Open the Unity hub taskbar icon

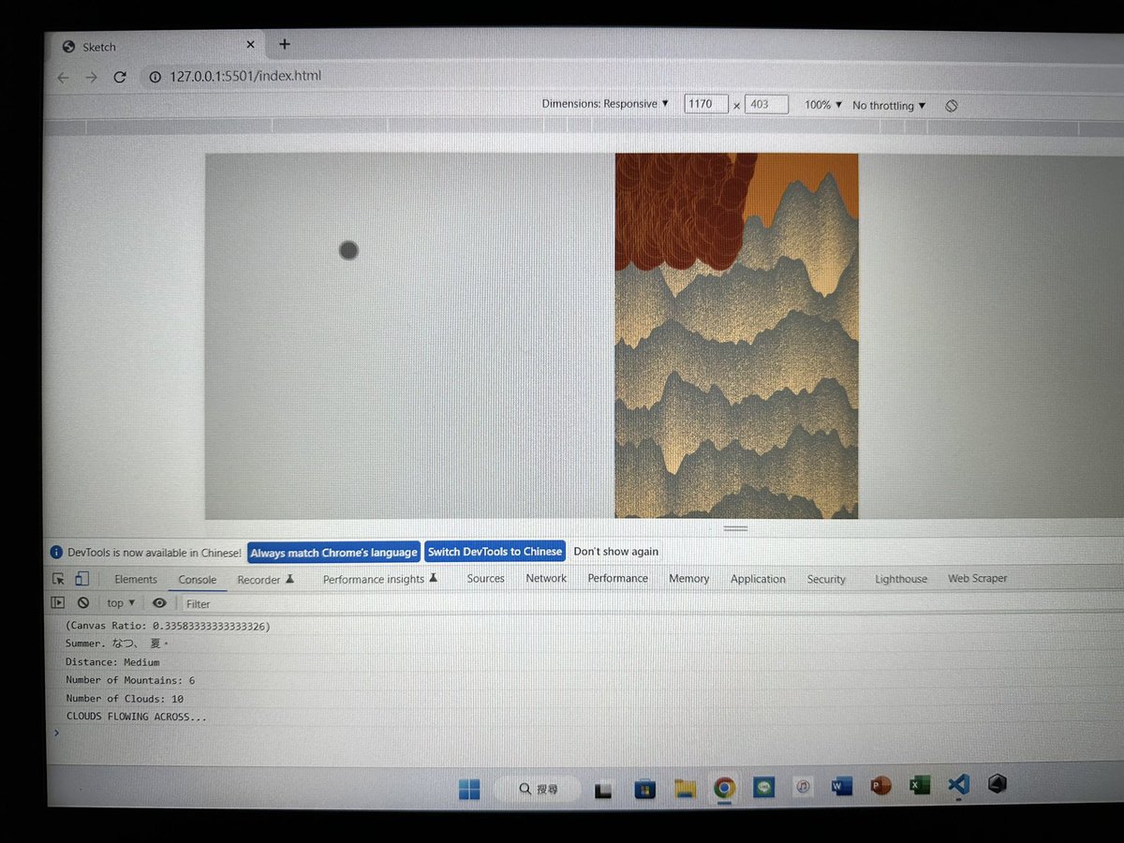tap(998, 783)
